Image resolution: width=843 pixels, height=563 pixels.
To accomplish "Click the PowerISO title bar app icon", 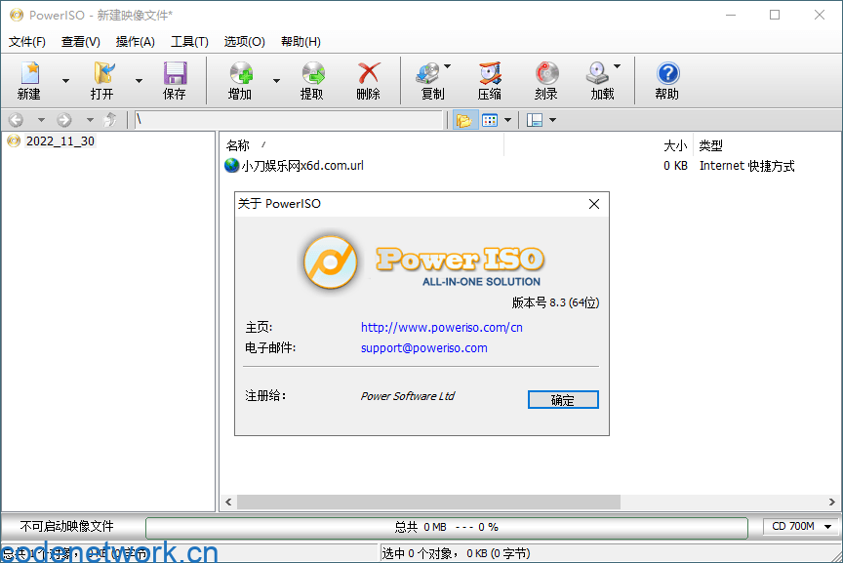I will tap(17, 15).
